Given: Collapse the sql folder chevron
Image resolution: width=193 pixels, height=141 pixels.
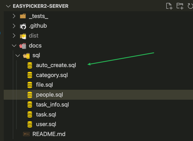Looking at the screenshot, I should click(x=18, y=56).
